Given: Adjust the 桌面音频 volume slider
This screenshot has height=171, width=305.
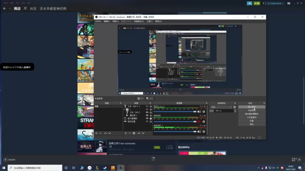Looking at the screenshot, I should tap(175, 122).
